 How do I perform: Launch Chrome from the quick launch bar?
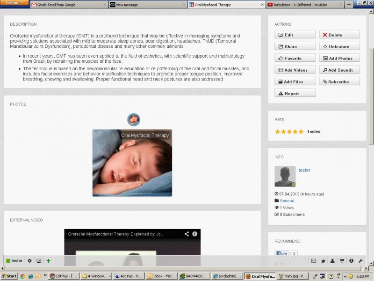point(22,276)
